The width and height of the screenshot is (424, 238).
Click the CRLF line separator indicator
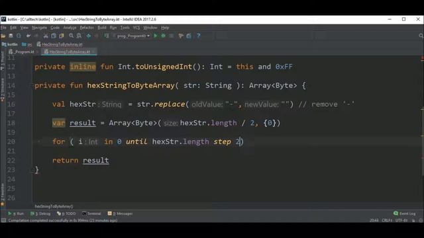click(x=387, y=220)
